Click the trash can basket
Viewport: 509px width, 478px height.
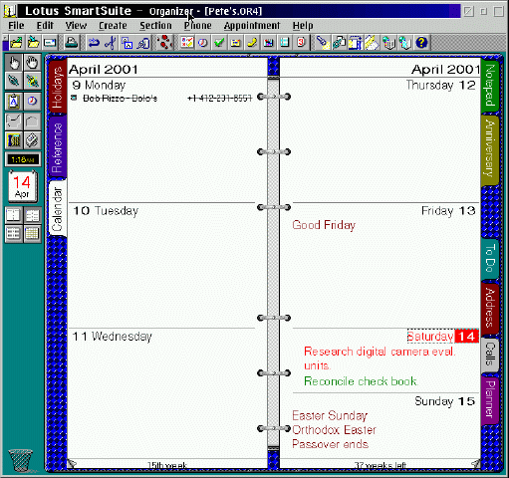(21, 460)
